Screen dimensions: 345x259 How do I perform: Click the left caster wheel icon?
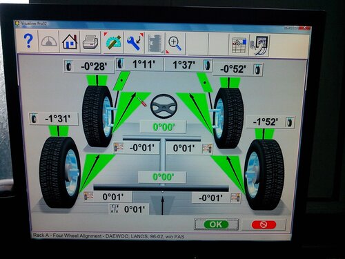coord(120,64)
